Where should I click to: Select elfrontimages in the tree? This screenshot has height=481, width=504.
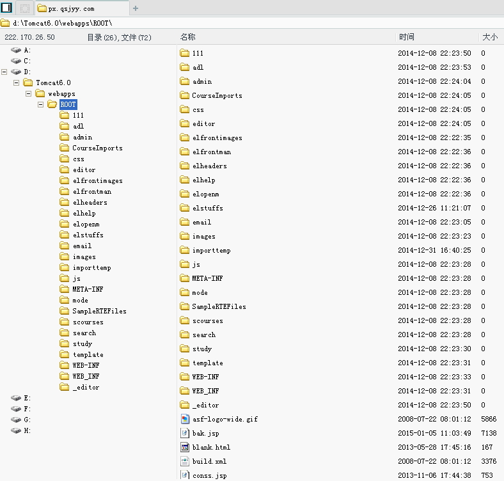[x=98, y=181]
